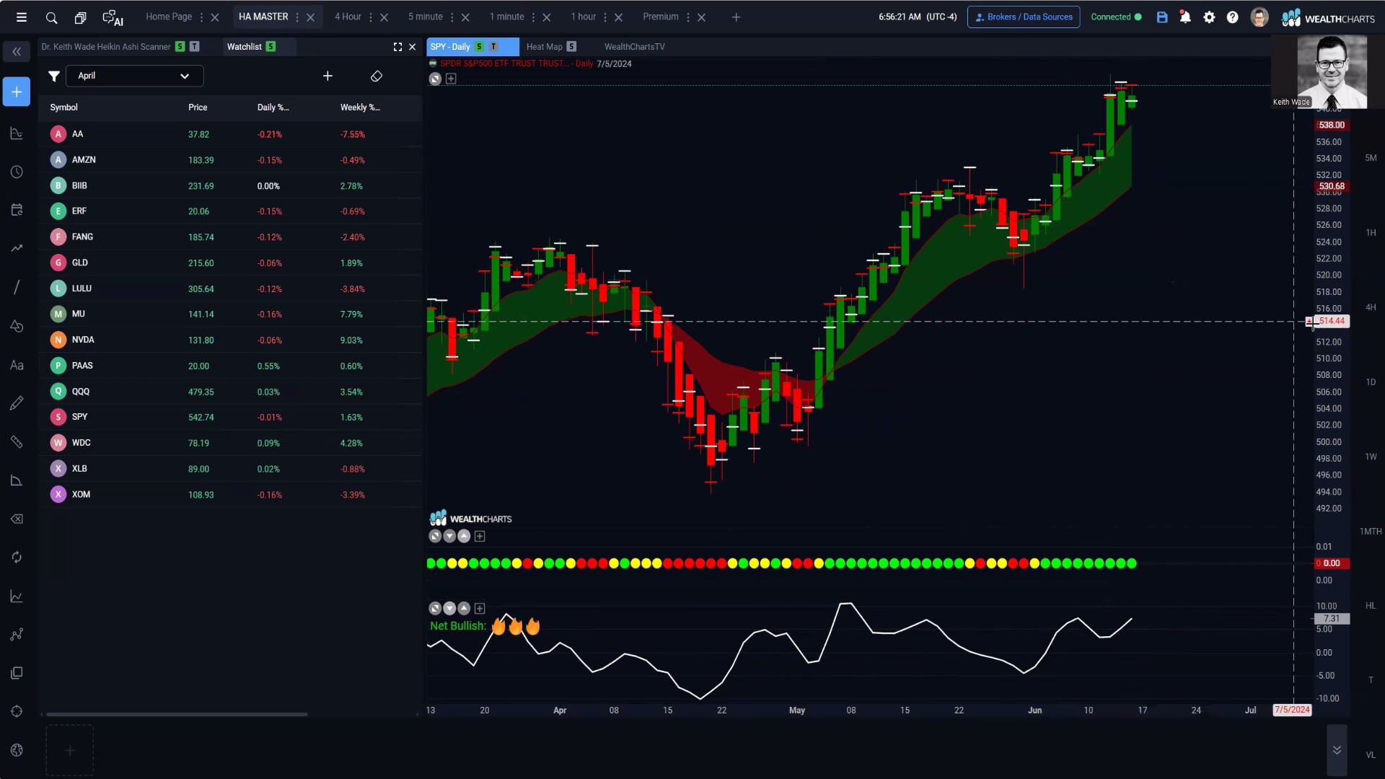Clear watchlist with the eraser icon
Viewport: 1385px width, 779px height.
click(x=376, y=76)
